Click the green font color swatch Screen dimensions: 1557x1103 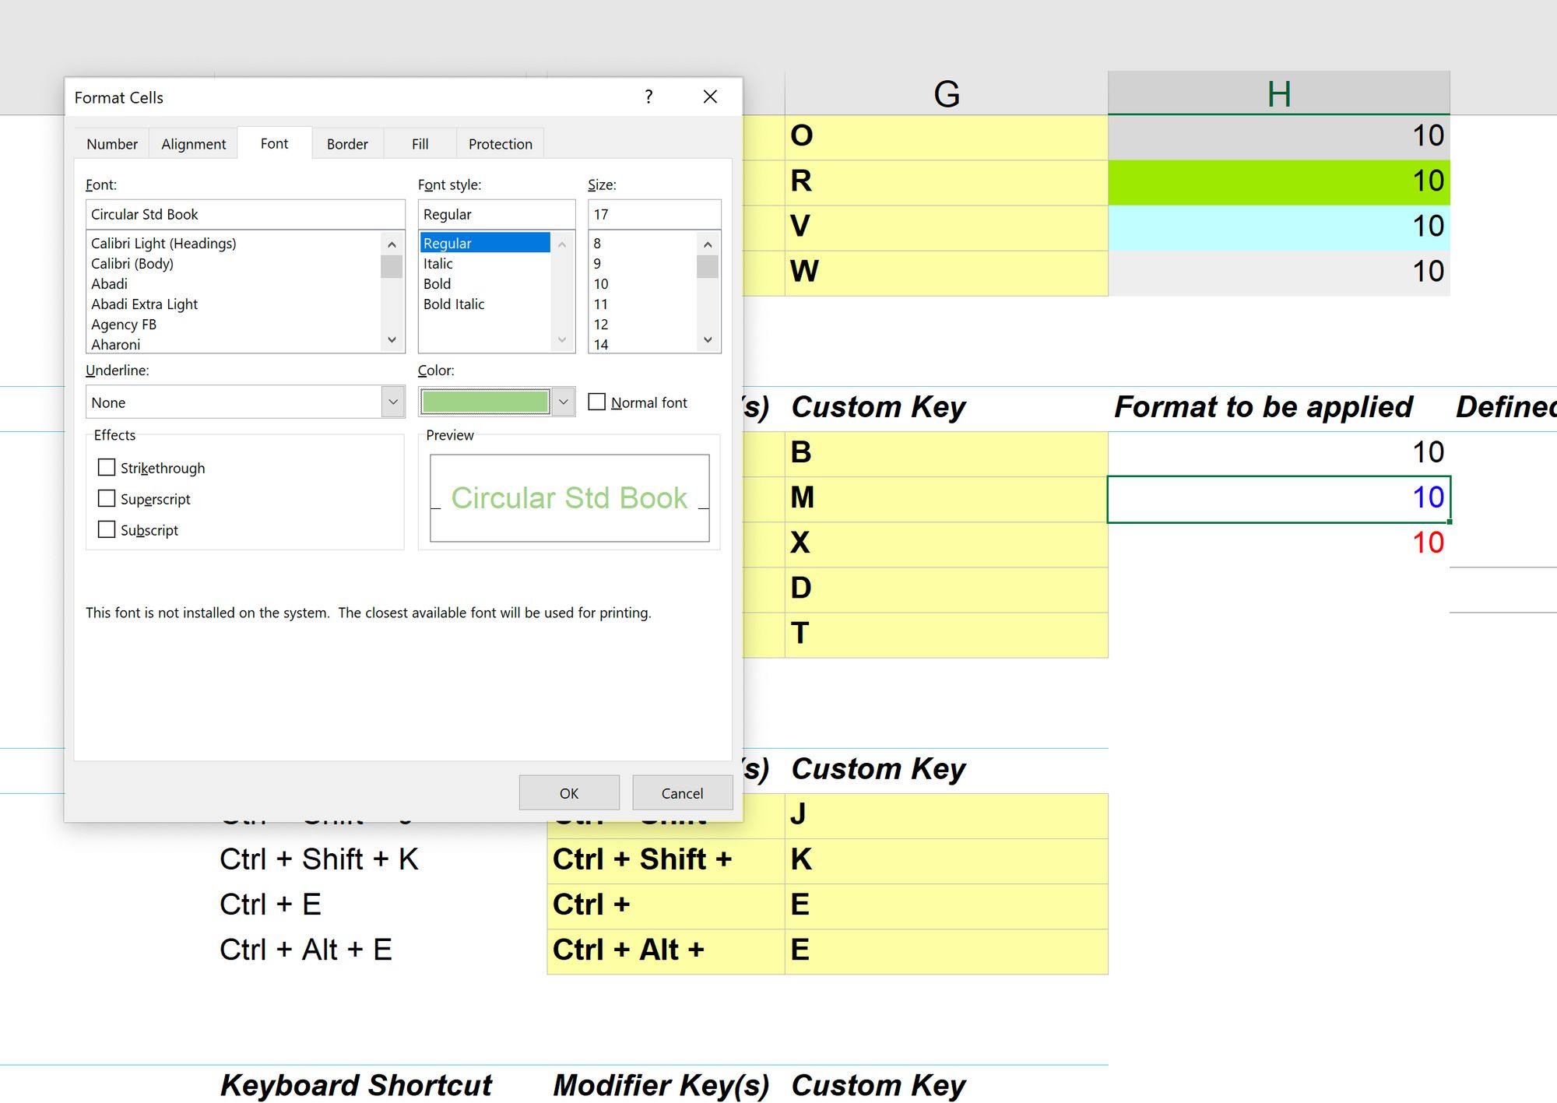[x=484, y=402]
